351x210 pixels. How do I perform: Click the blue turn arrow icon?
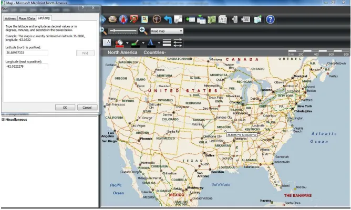(x=168, y=19)
